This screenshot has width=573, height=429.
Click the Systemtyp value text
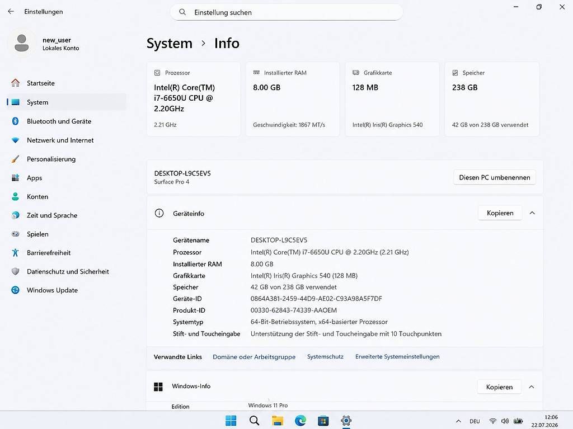(319, 322)
